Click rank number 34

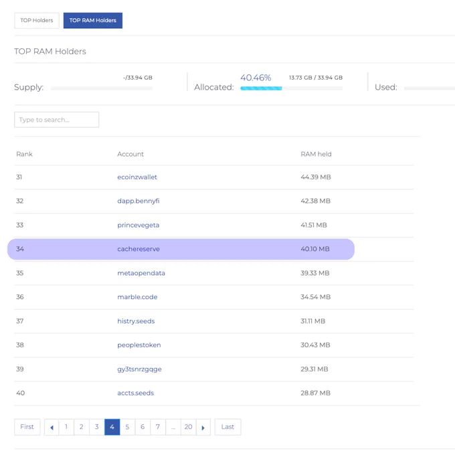click(x=20, y=249)
